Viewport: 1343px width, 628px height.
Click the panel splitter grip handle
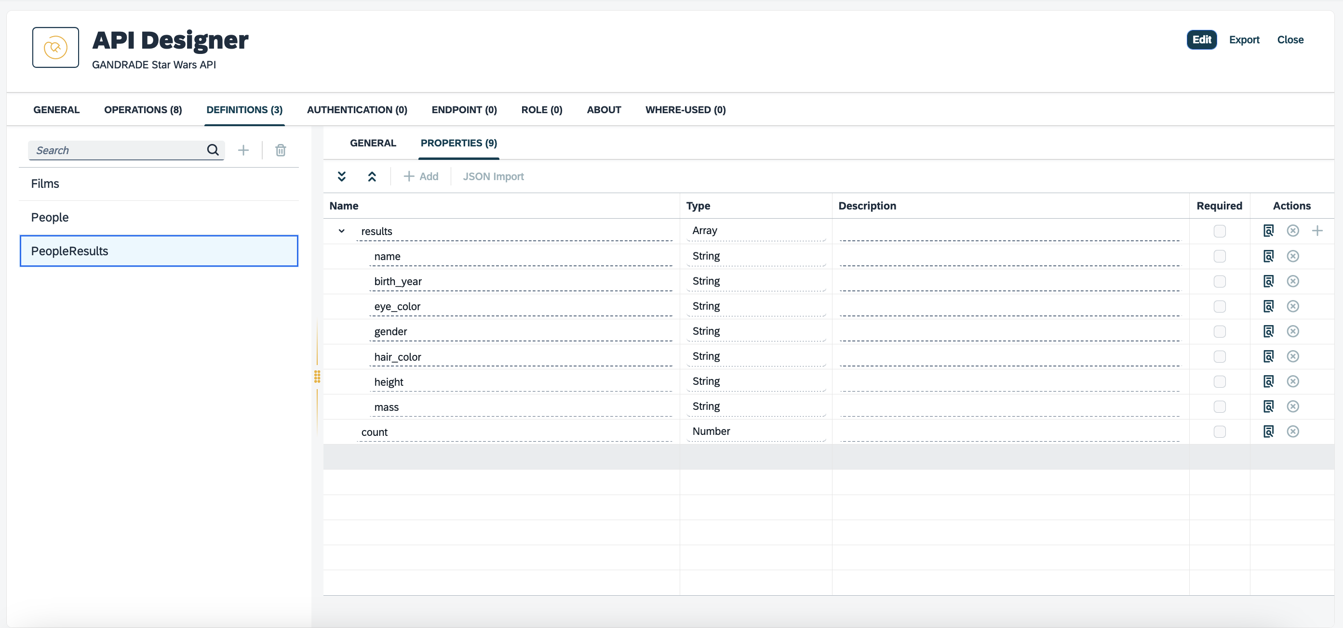point(317,376)
